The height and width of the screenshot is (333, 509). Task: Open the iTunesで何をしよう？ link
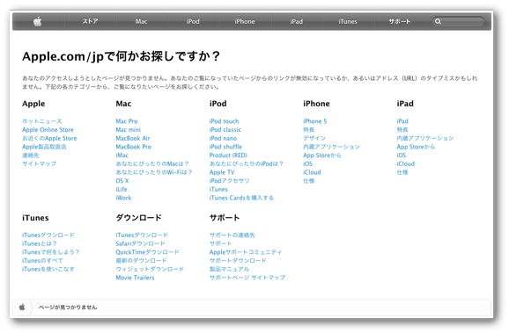[51, 252]
